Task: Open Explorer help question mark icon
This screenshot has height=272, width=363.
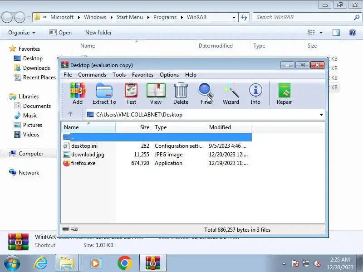Action: (x=353, y=33)
